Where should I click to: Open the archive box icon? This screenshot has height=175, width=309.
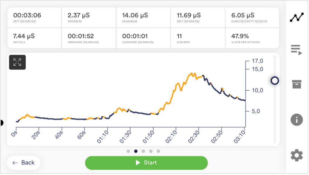pyautogui.click(x=297, y=84)
